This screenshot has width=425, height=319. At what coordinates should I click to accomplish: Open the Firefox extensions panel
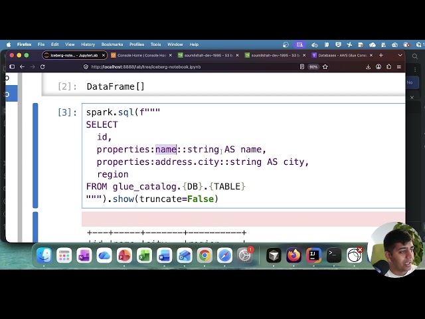388,66
